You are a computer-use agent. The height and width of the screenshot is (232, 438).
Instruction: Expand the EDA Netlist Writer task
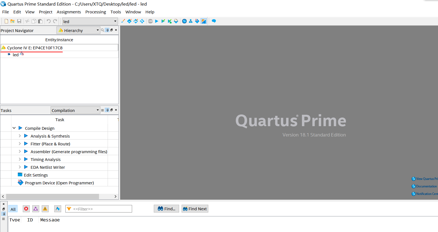(x=20, y=167)
